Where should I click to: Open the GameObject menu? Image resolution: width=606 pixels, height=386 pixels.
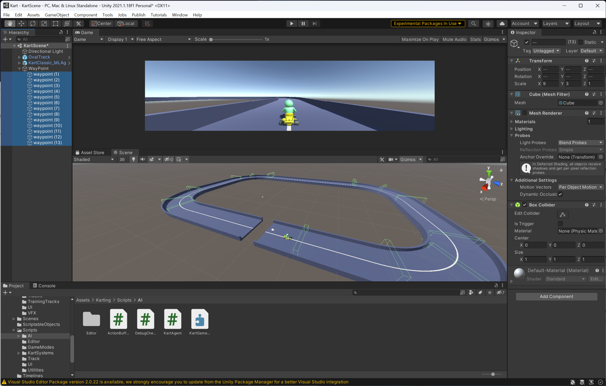click(56, 14)
